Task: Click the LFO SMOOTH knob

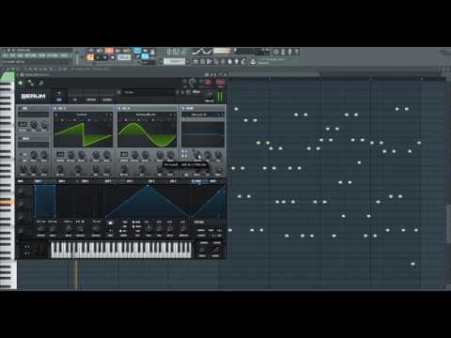Action: pyautogui.click(x=183, y=229)
